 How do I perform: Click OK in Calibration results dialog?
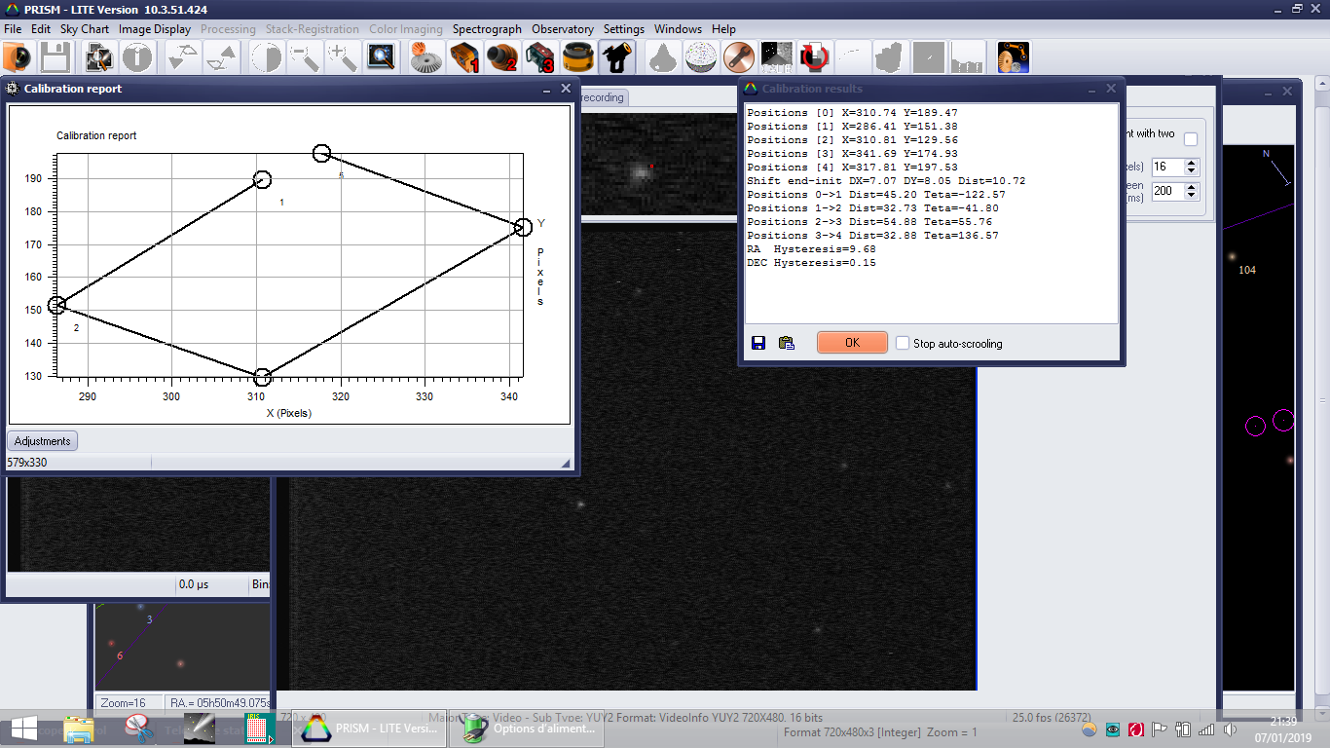point(852,343)
